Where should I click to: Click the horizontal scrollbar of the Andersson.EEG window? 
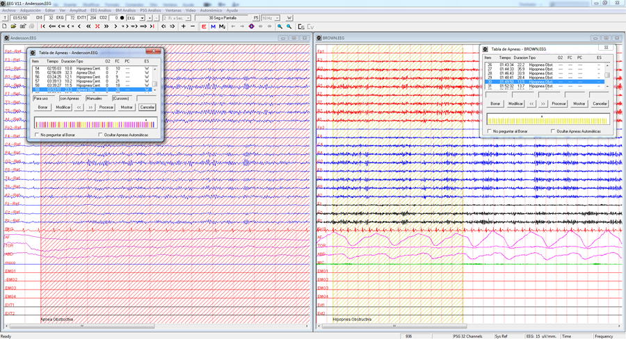(x=156, y=326)
